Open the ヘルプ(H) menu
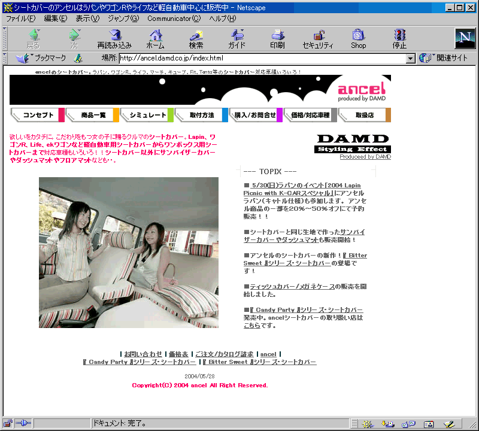 click(x=223, y=19)
